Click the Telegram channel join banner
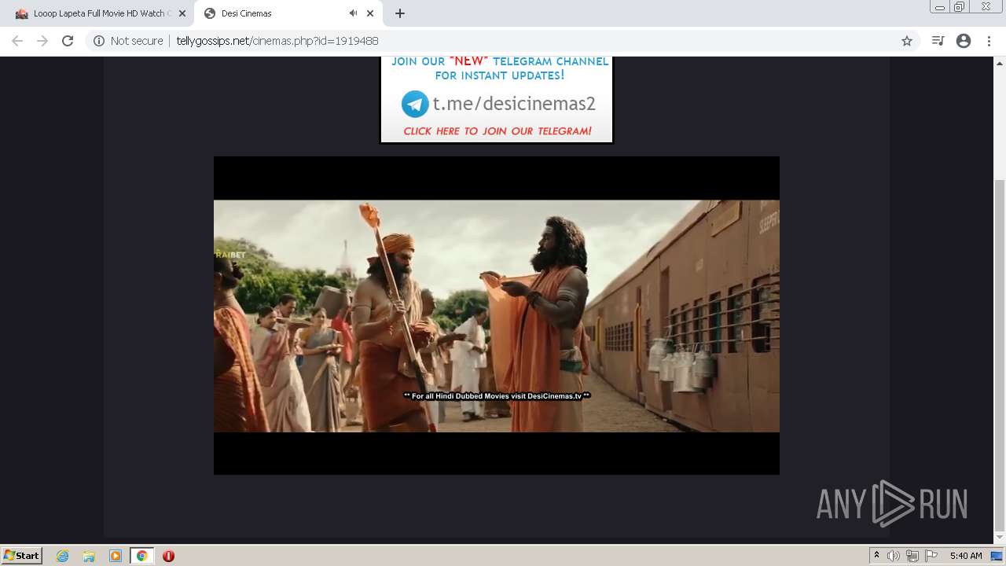This screenshot has height=566, width=1006. (x=496, y=99)
